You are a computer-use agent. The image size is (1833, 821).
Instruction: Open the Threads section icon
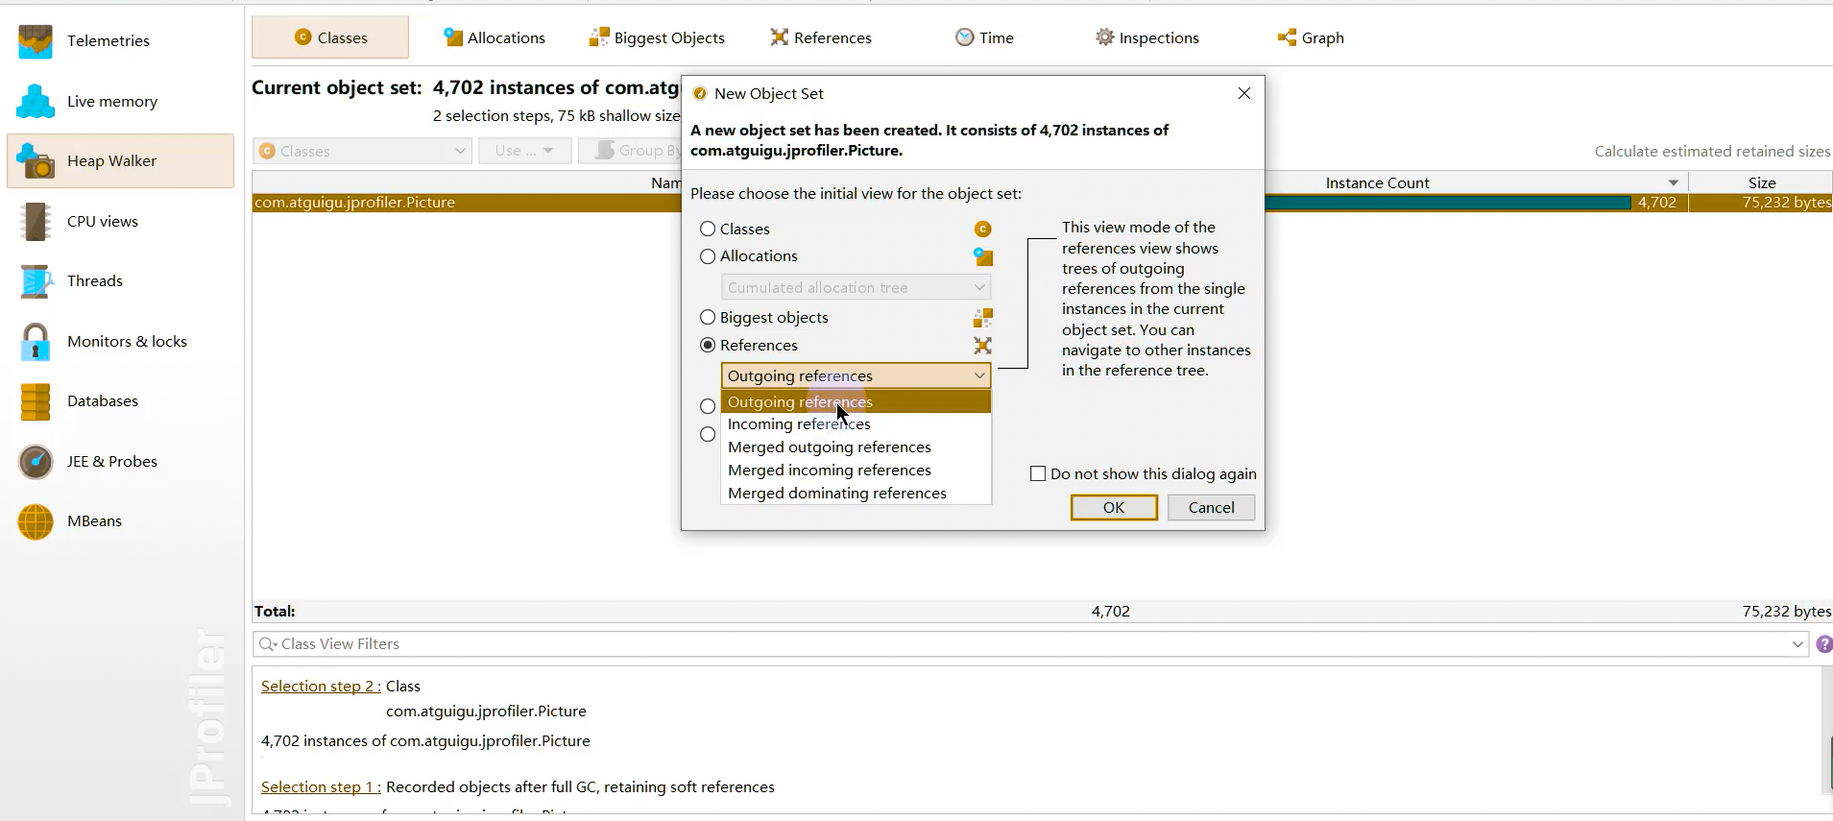pyautogui.click(x=36, y=281)
